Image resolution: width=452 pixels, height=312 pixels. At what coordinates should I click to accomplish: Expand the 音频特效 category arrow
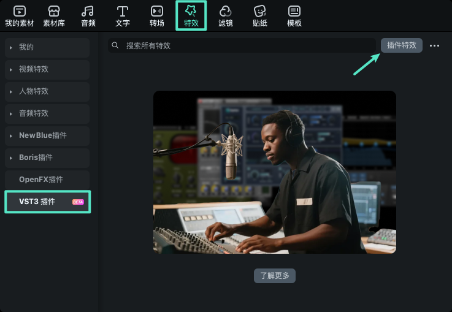(x=11, y=114)
